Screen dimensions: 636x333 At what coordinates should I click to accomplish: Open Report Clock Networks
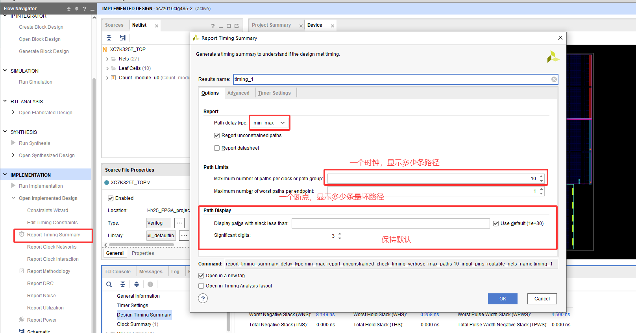click(x=52, y=247)
